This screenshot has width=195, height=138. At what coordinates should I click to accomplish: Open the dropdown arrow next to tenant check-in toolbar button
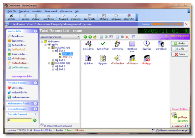[x=18, y=17]
